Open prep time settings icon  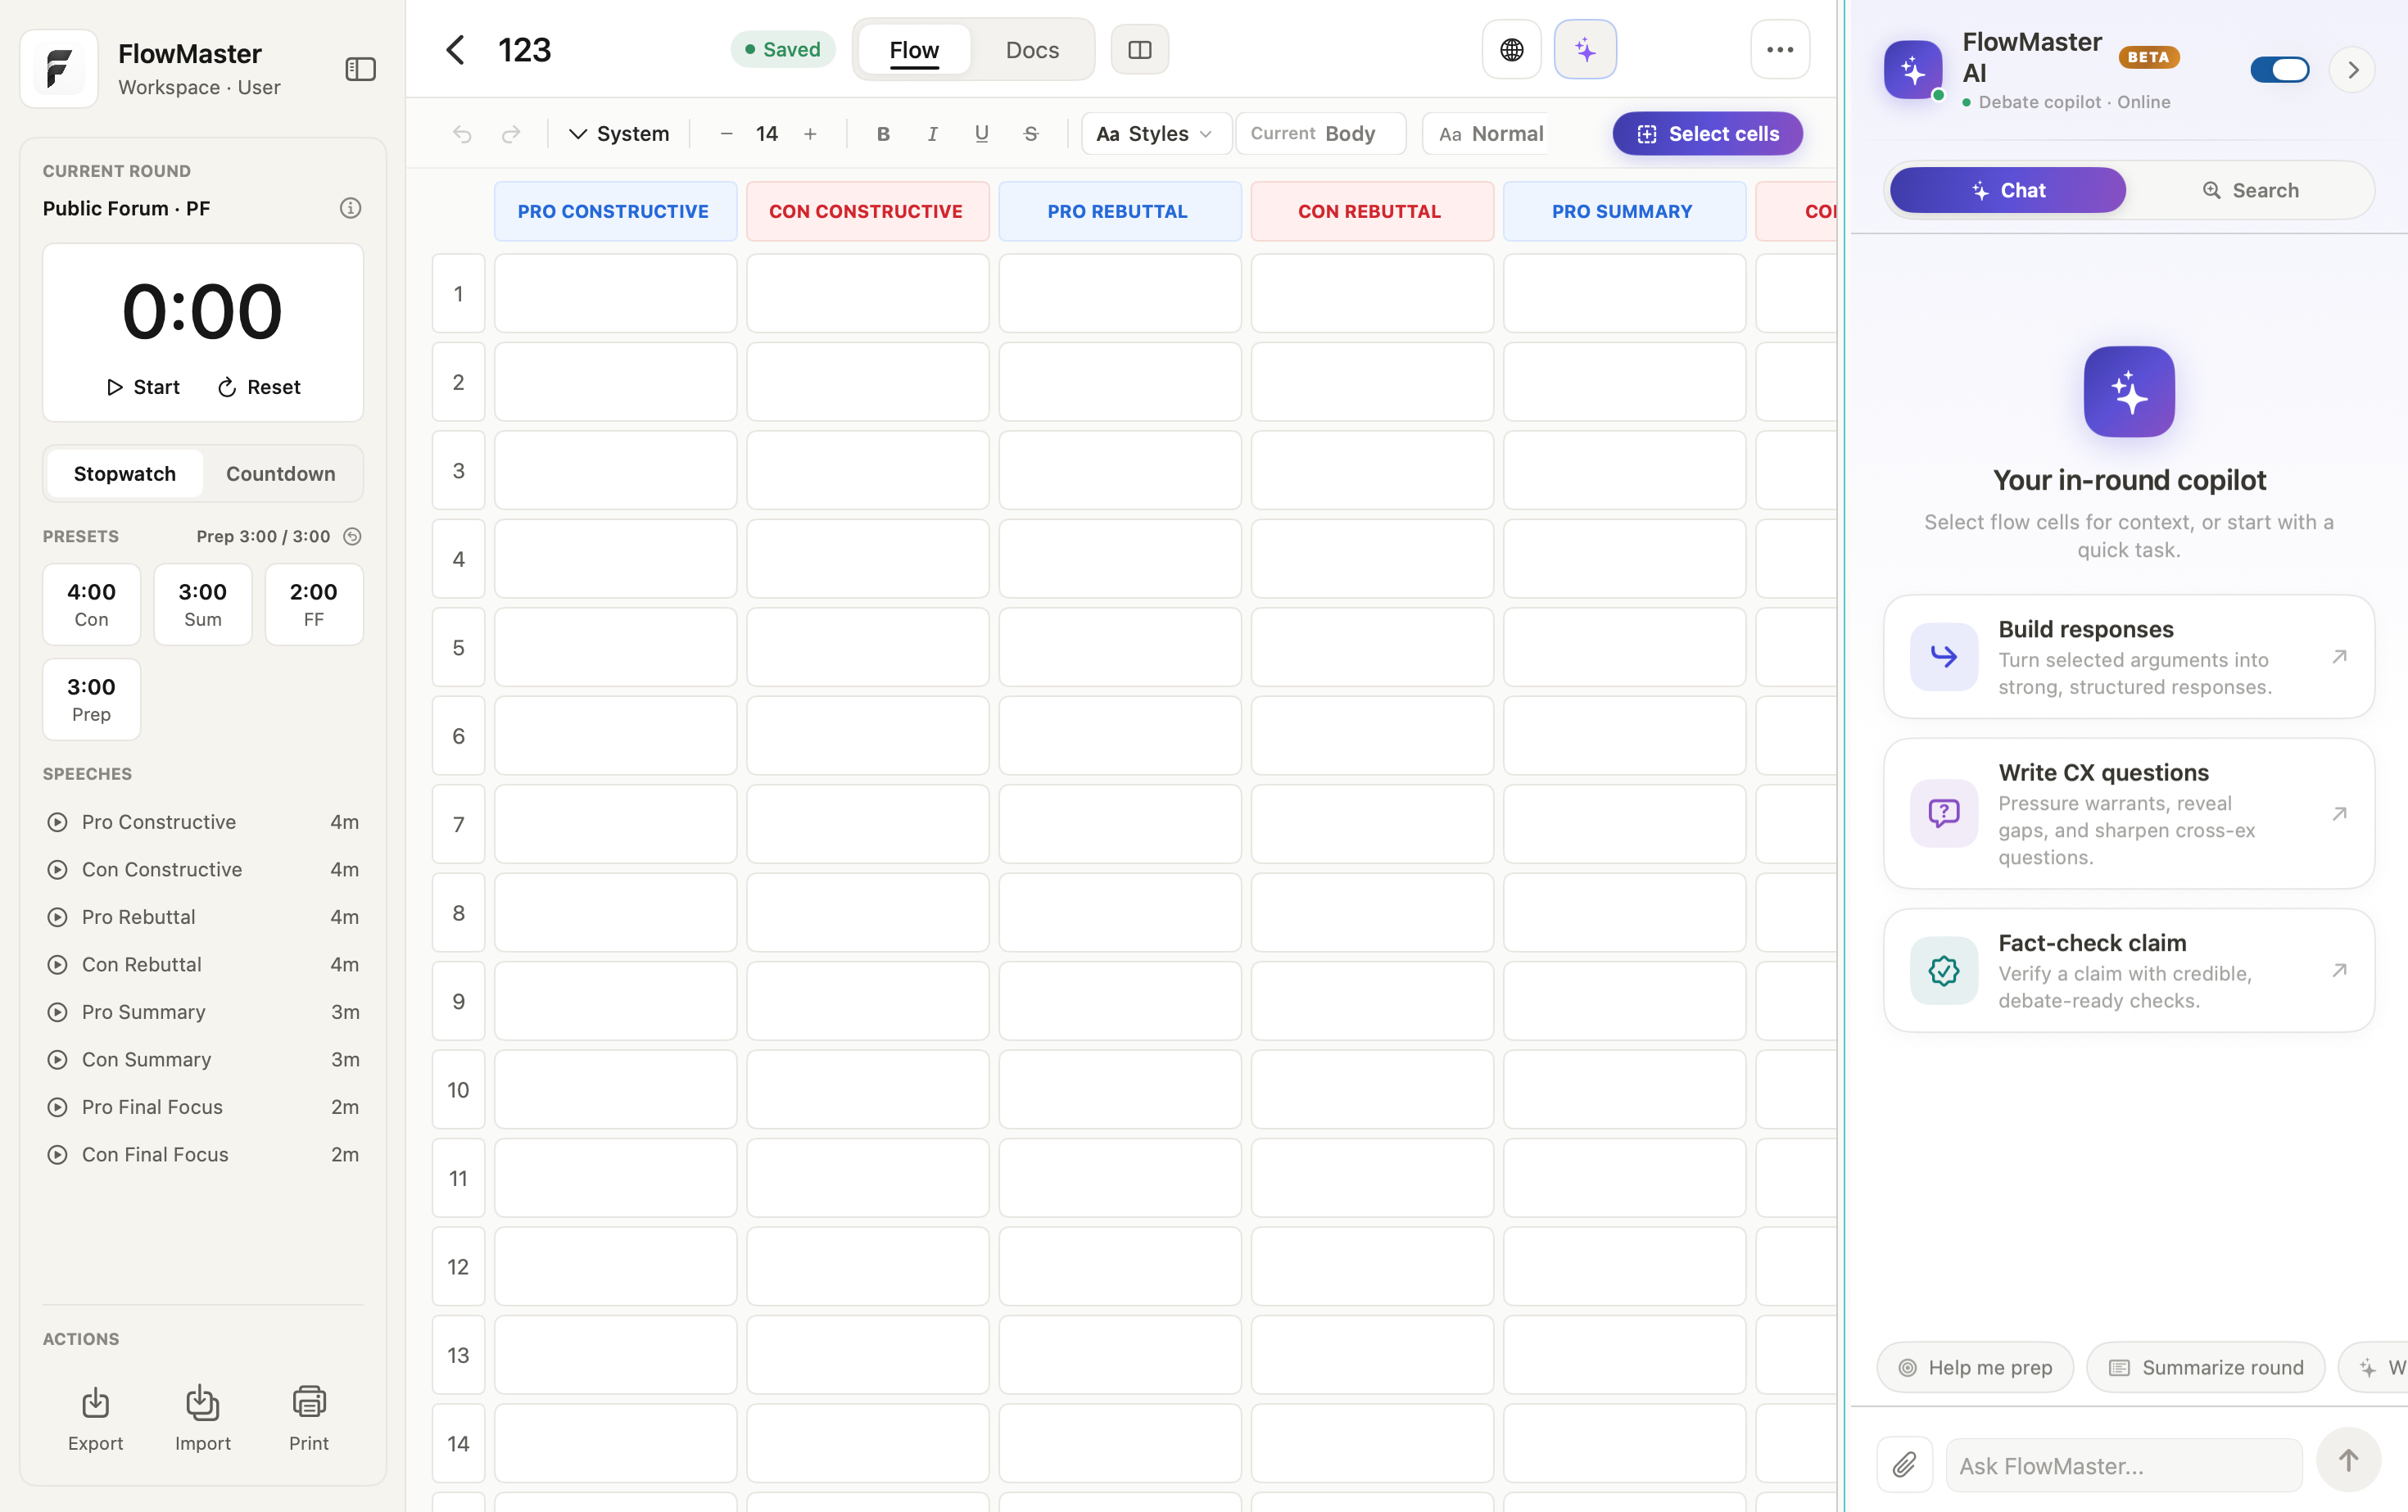click(x=352, y=537)
